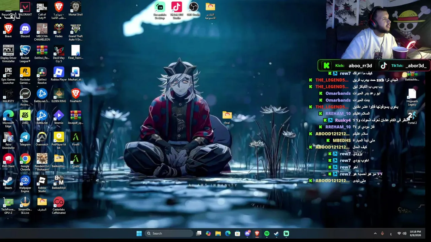
Task: Open the DaVinci Resolve shortcut
Action: click(42, 76)
